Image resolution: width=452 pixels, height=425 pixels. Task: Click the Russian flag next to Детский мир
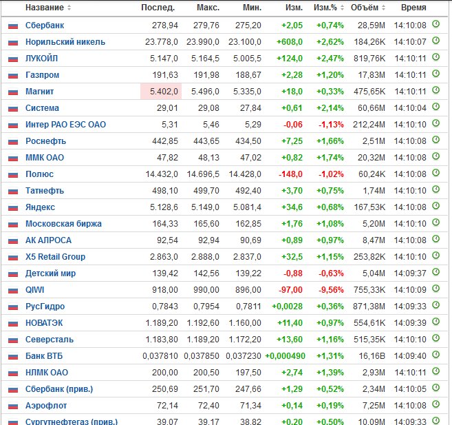(13, 274)
